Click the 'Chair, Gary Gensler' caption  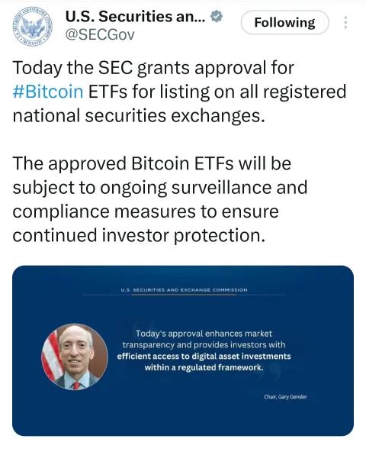pos(285,397)
